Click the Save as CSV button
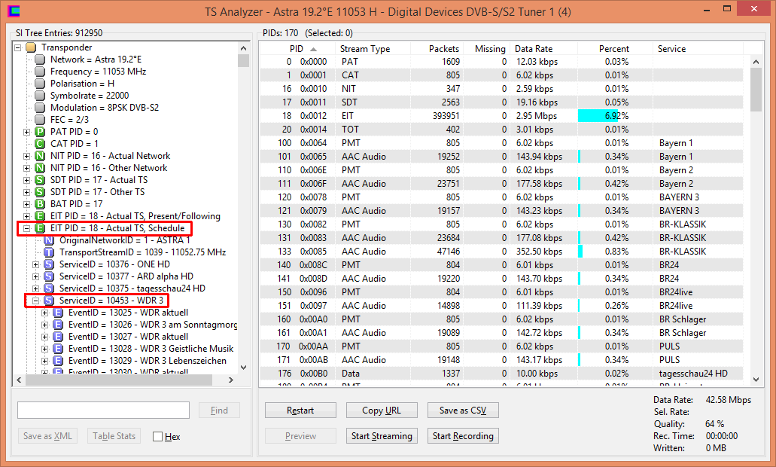Screen dimensions: 776x467 coord(462,411)
